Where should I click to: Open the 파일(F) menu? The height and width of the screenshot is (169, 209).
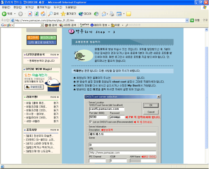coord(6,7)
